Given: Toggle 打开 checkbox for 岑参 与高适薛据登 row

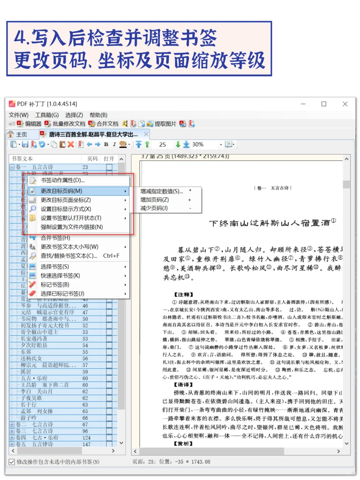Looking at the screenshot, I should tap(109, 306).
